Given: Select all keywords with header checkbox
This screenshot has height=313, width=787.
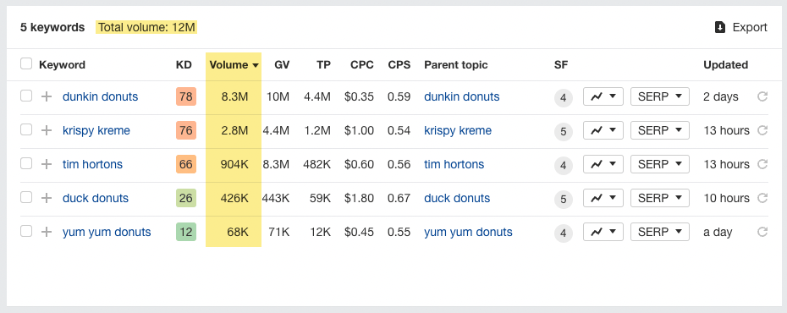Looking at the screenshot, I should click(26, 63).
